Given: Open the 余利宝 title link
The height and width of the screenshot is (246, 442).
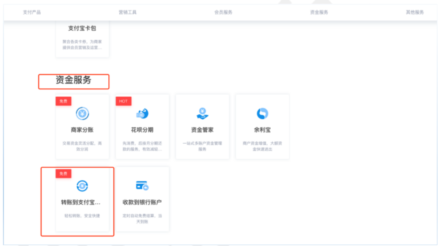Looking at the screenshot, I should pos(262,130).
